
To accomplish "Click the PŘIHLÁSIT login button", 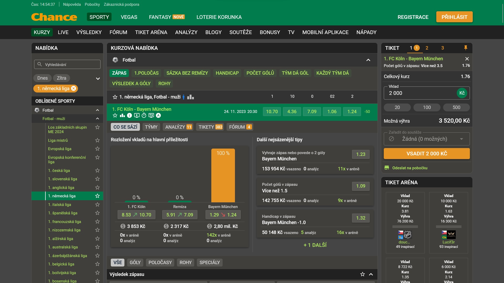I will [x=454, y=17].
